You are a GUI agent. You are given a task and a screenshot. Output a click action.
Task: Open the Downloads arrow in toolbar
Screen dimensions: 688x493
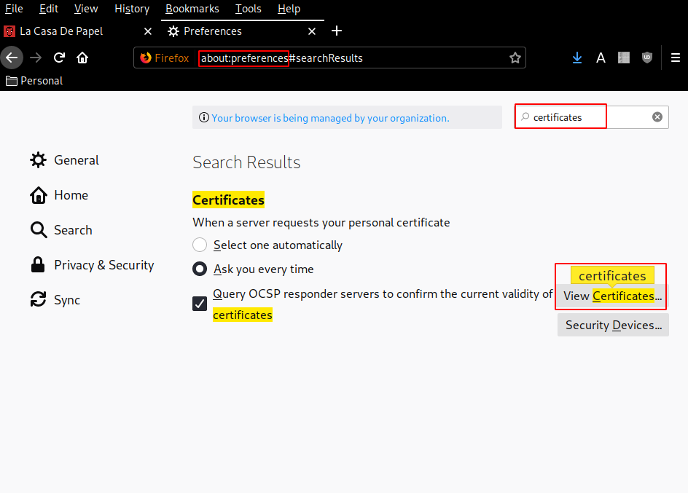tap(577, 58)
